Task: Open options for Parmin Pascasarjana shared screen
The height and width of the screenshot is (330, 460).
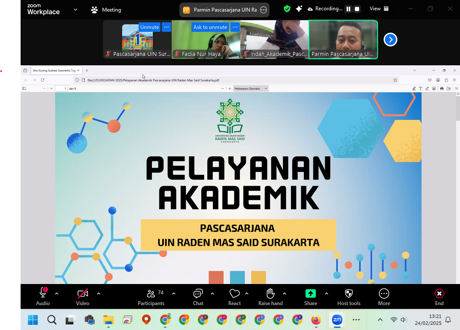Action: click(x=263, y=10)
